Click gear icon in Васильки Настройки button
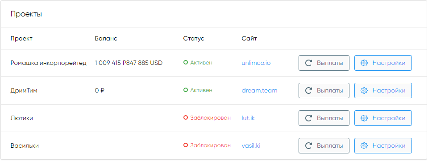Viewport: 428px width, 161px height. [364, 146]
